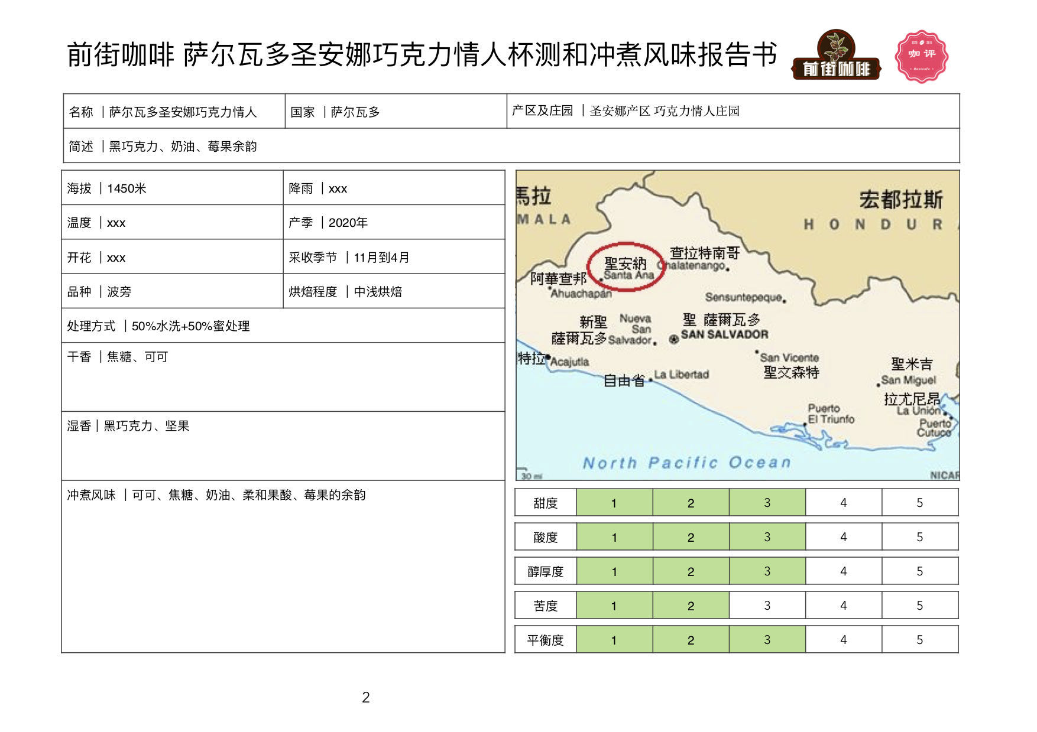Image resolution: width=1037 pixels, height=732 pixels.
Task: Click the report title heading text
Action: (422, 55)
